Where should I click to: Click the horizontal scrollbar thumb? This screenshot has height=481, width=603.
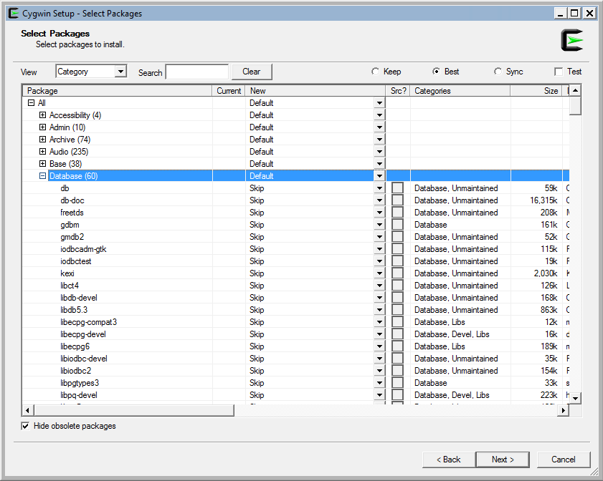click(134, 410)
